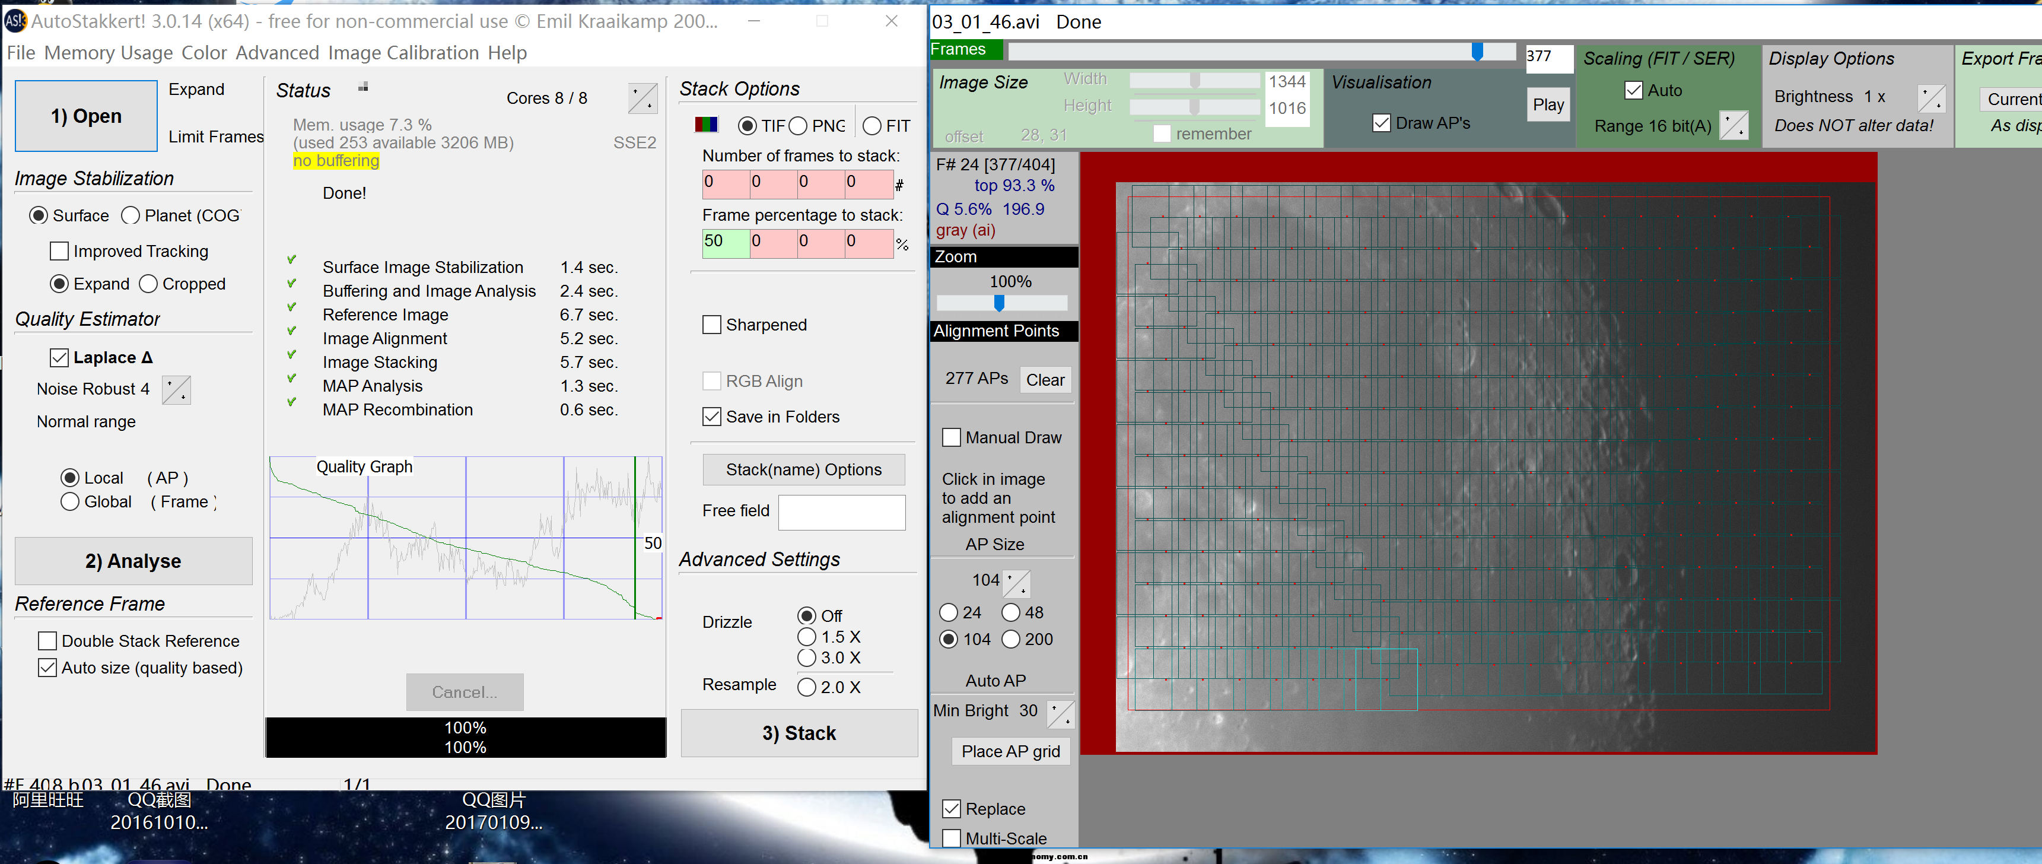Toggle Draw AP's checkbox
Viewport: 2042px width, 864px height.
(1382, 123)
